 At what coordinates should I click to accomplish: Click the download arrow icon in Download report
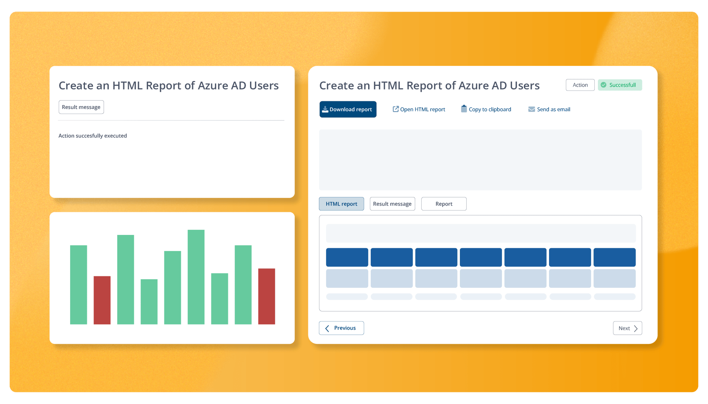[x=325, y=109]
